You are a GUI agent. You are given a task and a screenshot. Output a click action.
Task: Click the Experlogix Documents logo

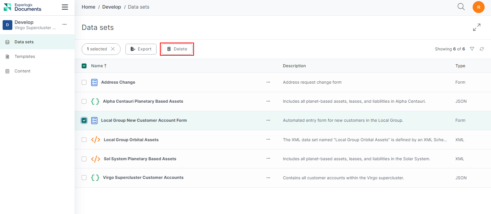(22, 7)
